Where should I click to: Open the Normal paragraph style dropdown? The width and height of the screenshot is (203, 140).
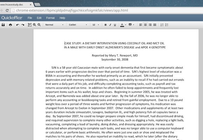pyautogui.click(x=54, y=25)
